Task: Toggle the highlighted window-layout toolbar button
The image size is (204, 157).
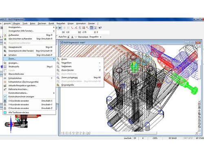Action: 91,28
